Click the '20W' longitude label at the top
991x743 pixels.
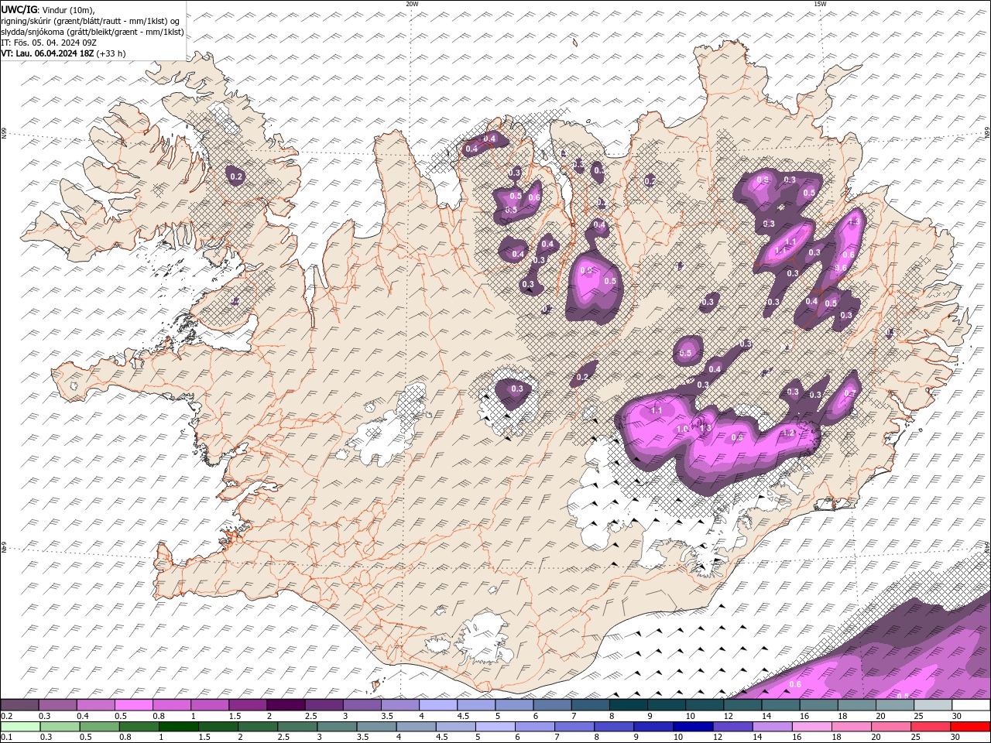pyautogui.click(x=412, y=4)
